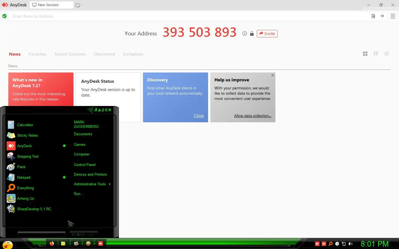The height and width of the screenshot is (249, 399).
Task: Click the start menu search box
Action: click(x=42, y=234)
